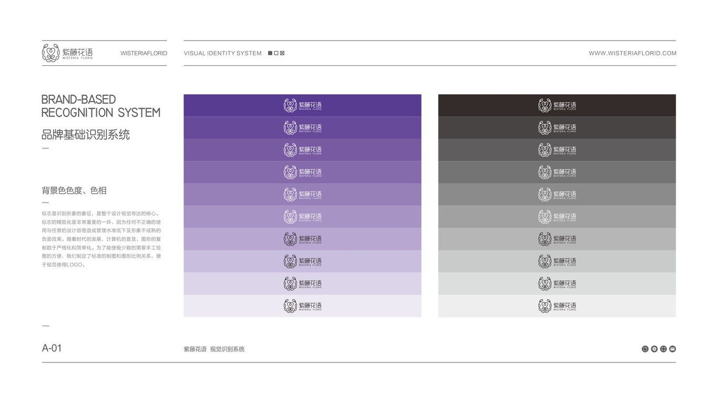718x403 pixels.
Task: Select the ninth purple band from top
Action: pyautogui.click(x=302, y=284)
